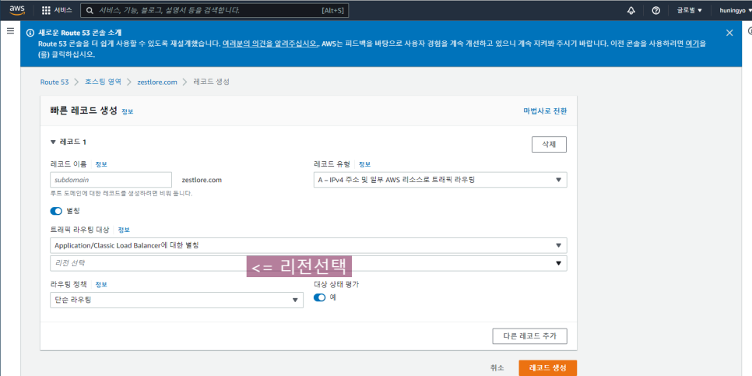Screen dimensions: 752x376
Task: Switch to wizard via 마법사로 전환
Action: 545,111
